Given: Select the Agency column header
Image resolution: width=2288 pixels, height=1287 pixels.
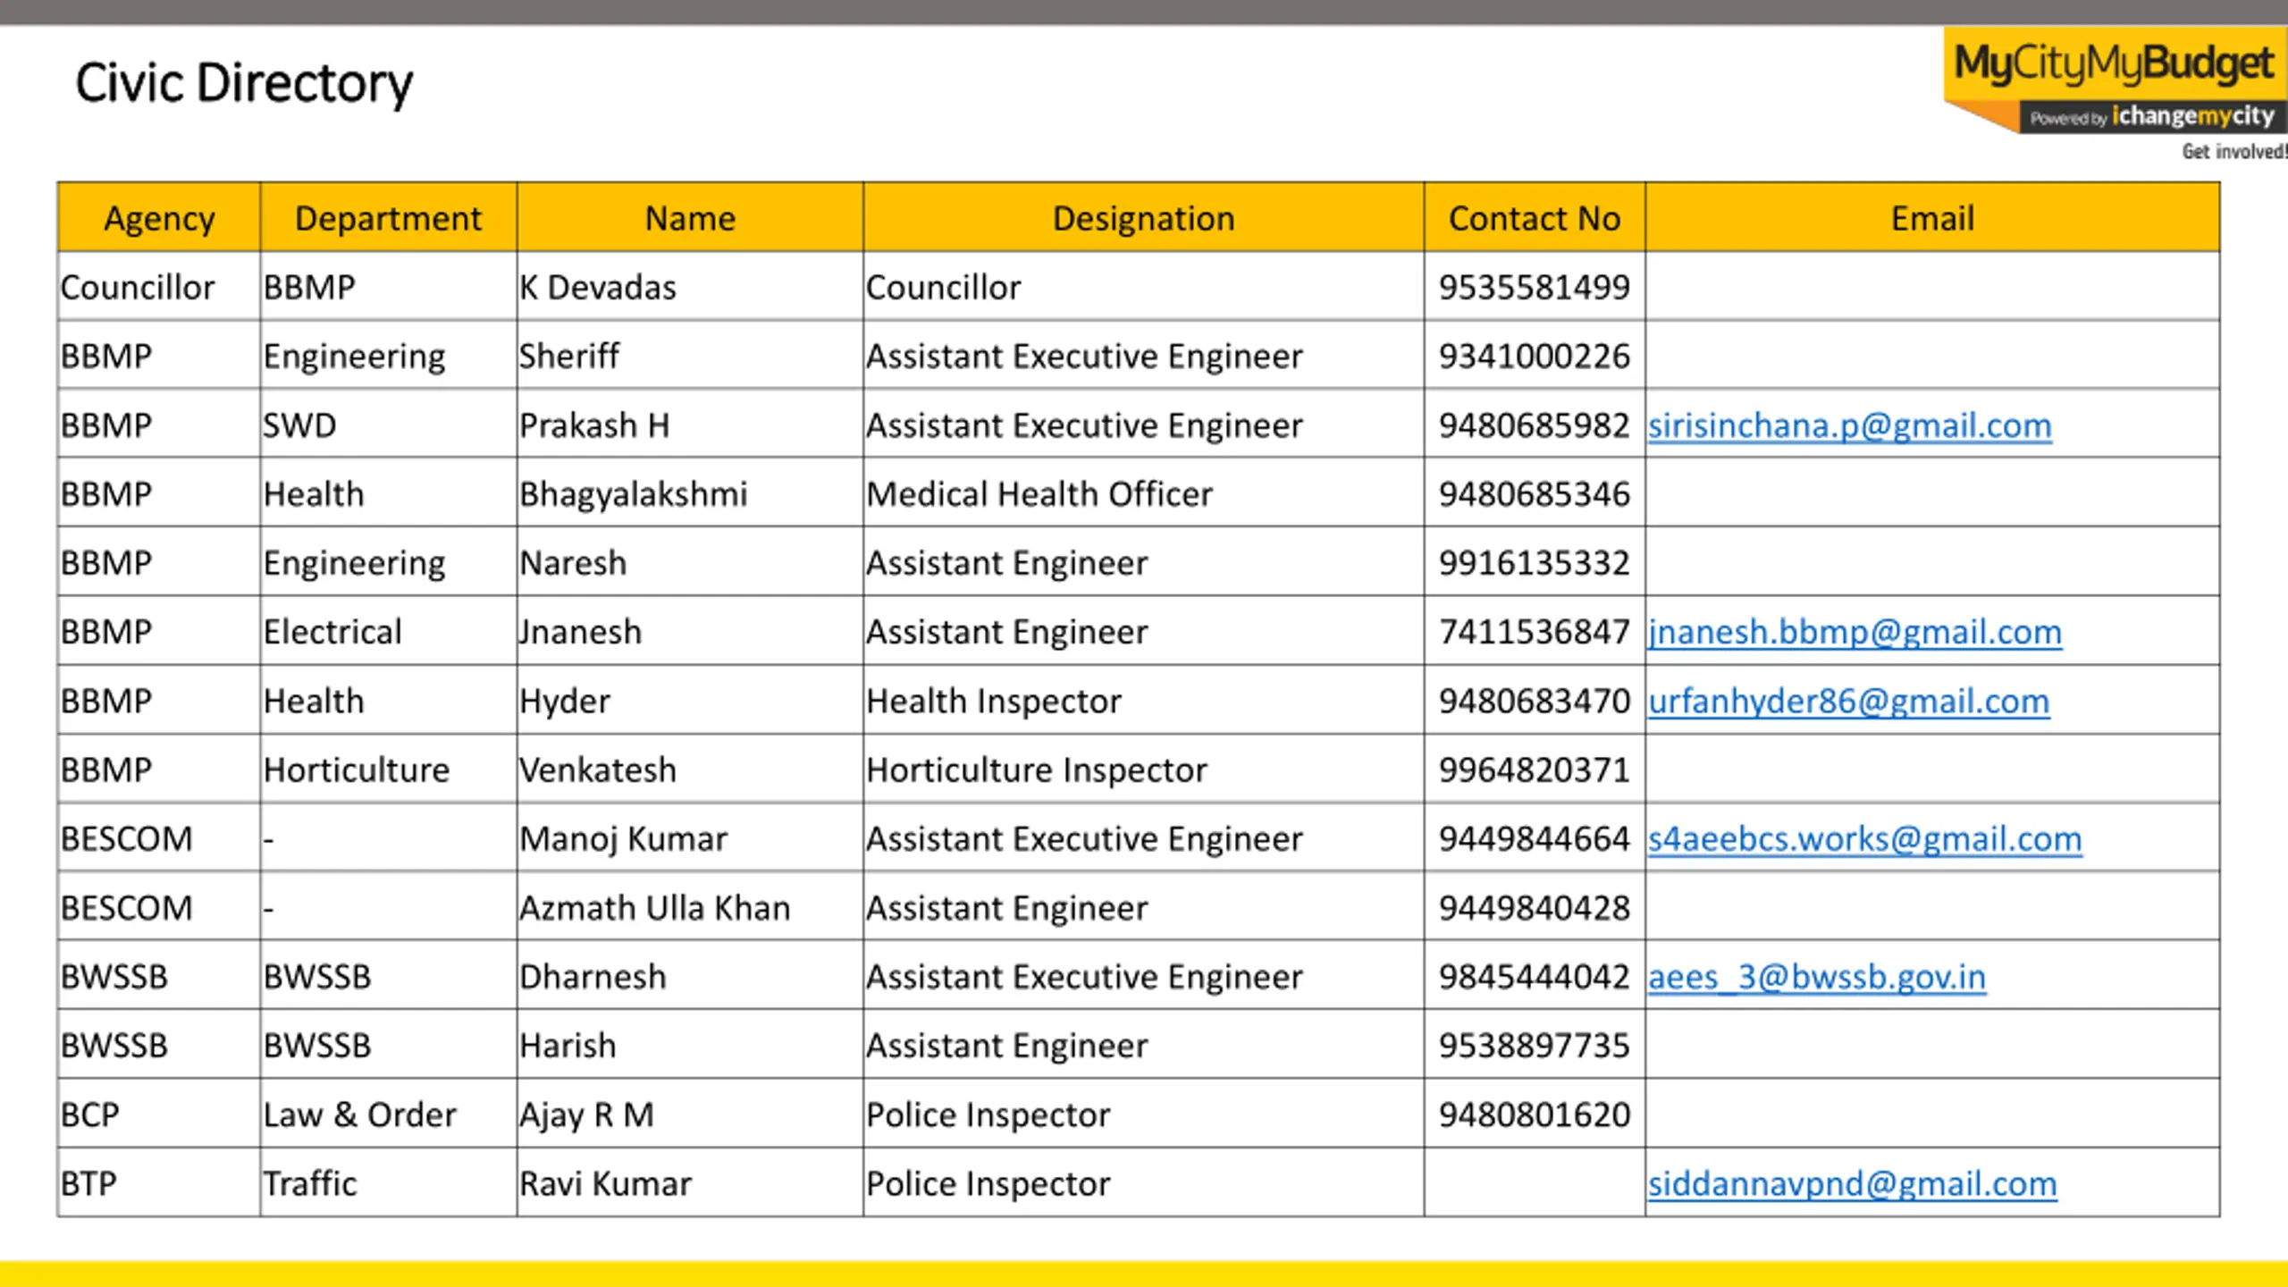Looking at the screenshot, I should click(159, 217).
